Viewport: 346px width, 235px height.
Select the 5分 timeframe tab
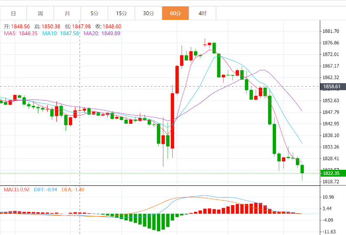point(94,13)
